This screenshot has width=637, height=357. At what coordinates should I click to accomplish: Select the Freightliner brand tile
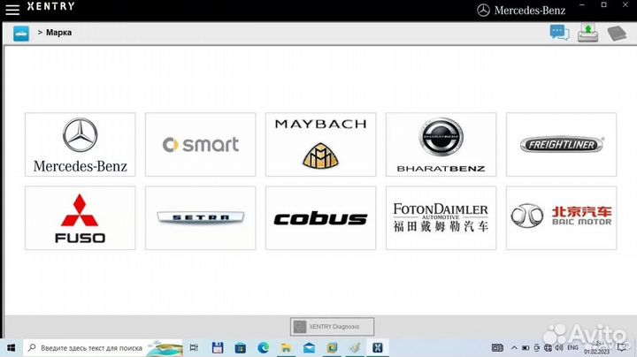561,144
